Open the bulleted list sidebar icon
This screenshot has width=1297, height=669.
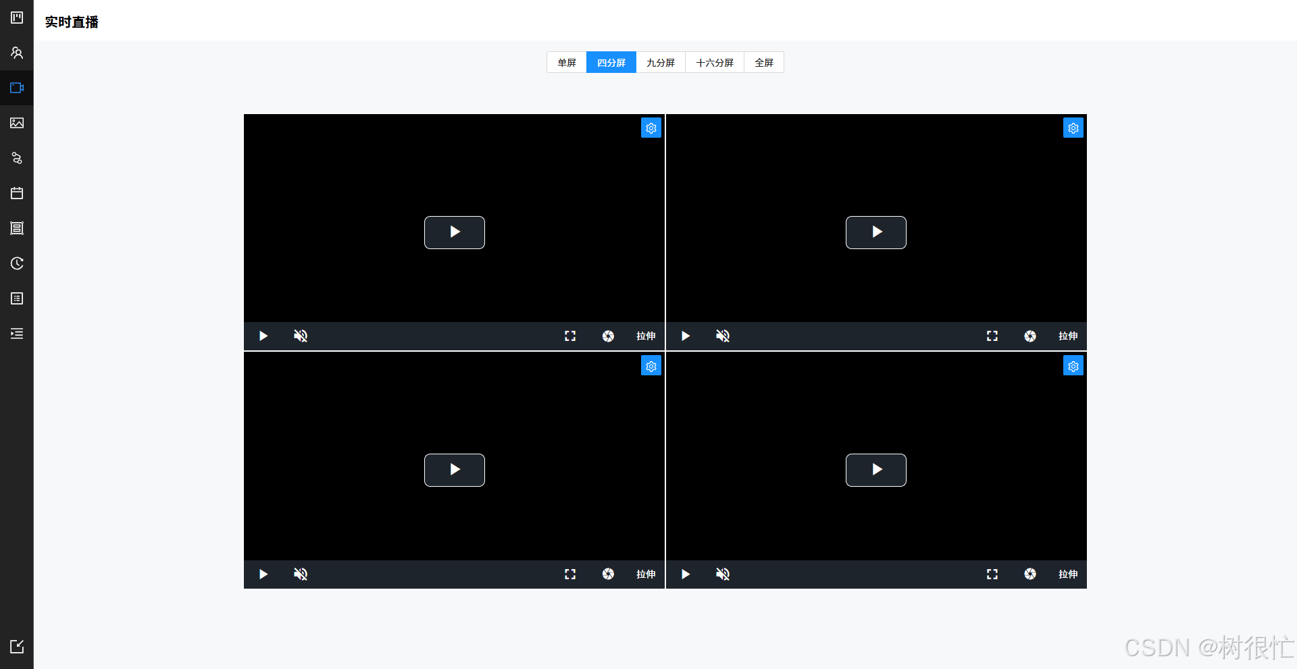[x=17, y=298]
